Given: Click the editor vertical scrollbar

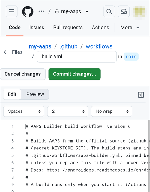Looking at the screenshot, I should (x=149, y=156).
